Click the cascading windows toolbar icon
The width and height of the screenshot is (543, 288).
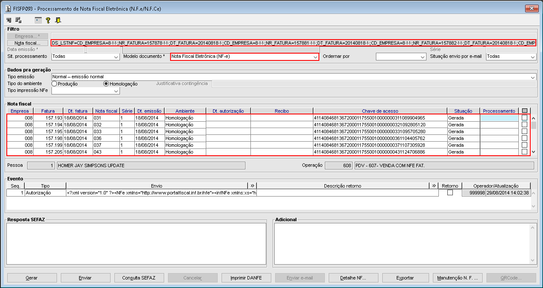pyautogui.click(x=18, y=20)
